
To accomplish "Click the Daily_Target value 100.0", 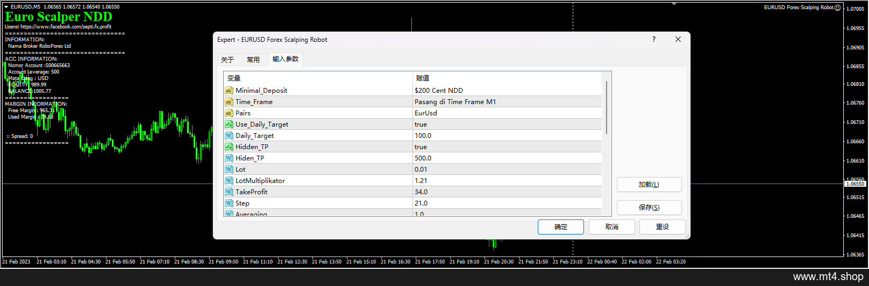I will 507,136.
